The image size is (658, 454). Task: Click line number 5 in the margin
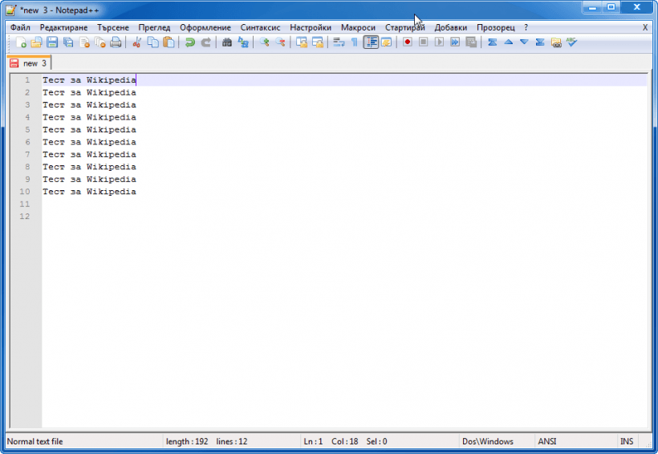click(27, 129)
